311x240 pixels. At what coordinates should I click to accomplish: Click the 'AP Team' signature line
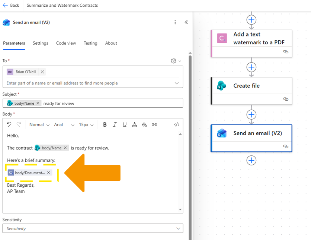(16, 191)
